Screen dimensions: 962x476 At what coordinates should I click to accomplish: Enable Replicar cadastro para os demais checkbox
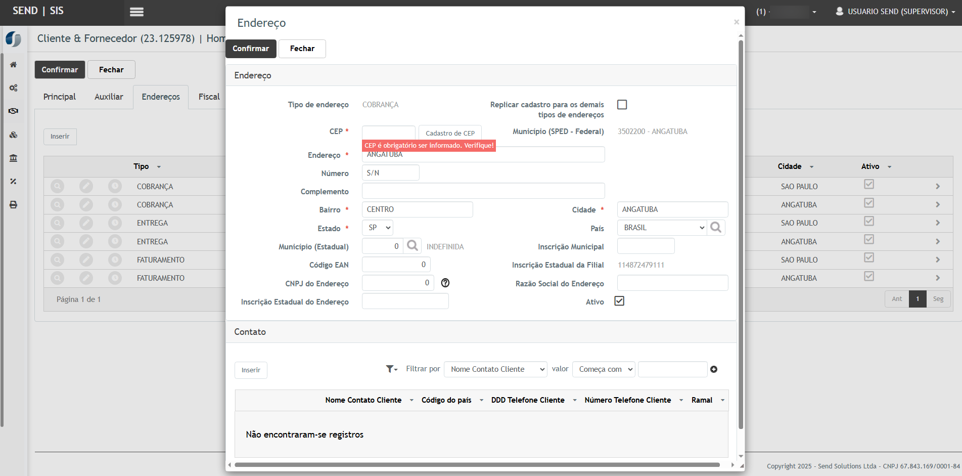coord(622,105)
